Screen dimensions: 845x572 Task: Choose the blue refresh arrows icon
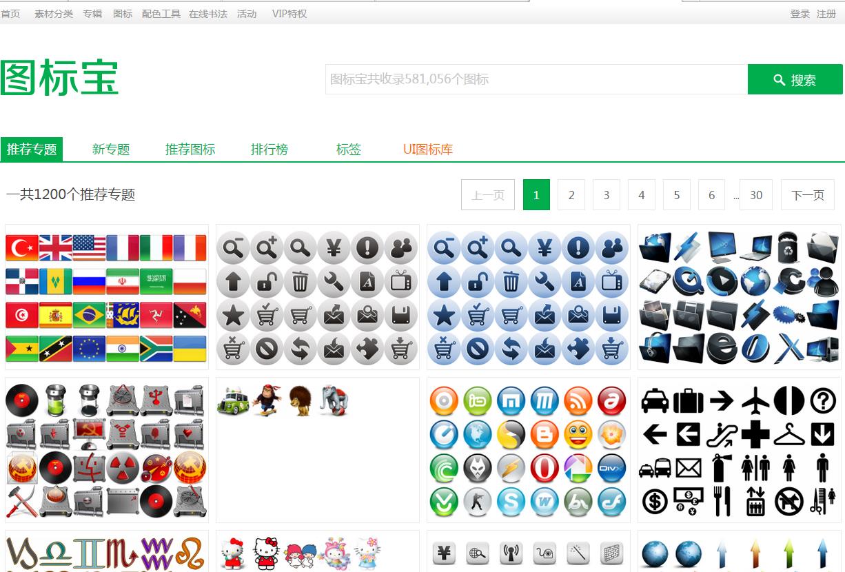511,349
